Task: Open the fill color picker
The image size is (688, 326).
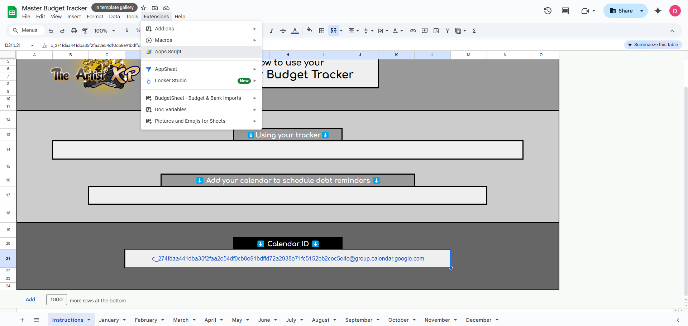Action: [310, 30]
